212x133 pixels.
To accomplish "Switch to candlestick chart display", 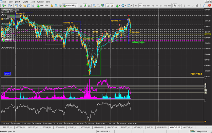I will 85,6.
